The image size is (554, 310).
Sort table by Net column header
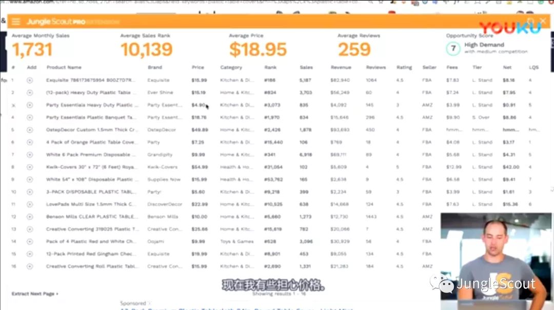pos(507,67)
